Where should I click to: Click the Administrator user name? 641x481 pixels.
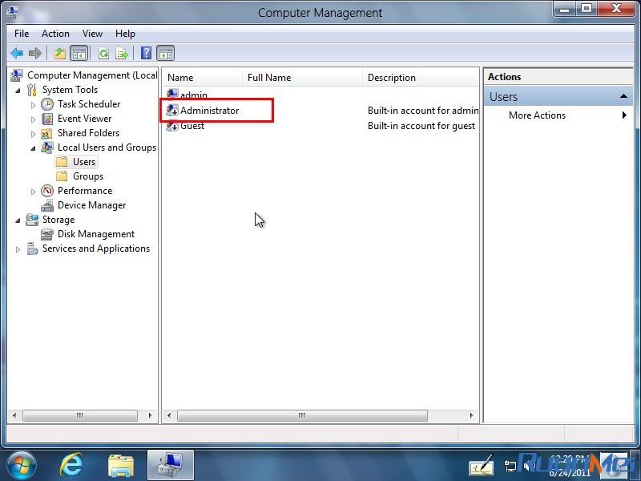click(210, 111)
